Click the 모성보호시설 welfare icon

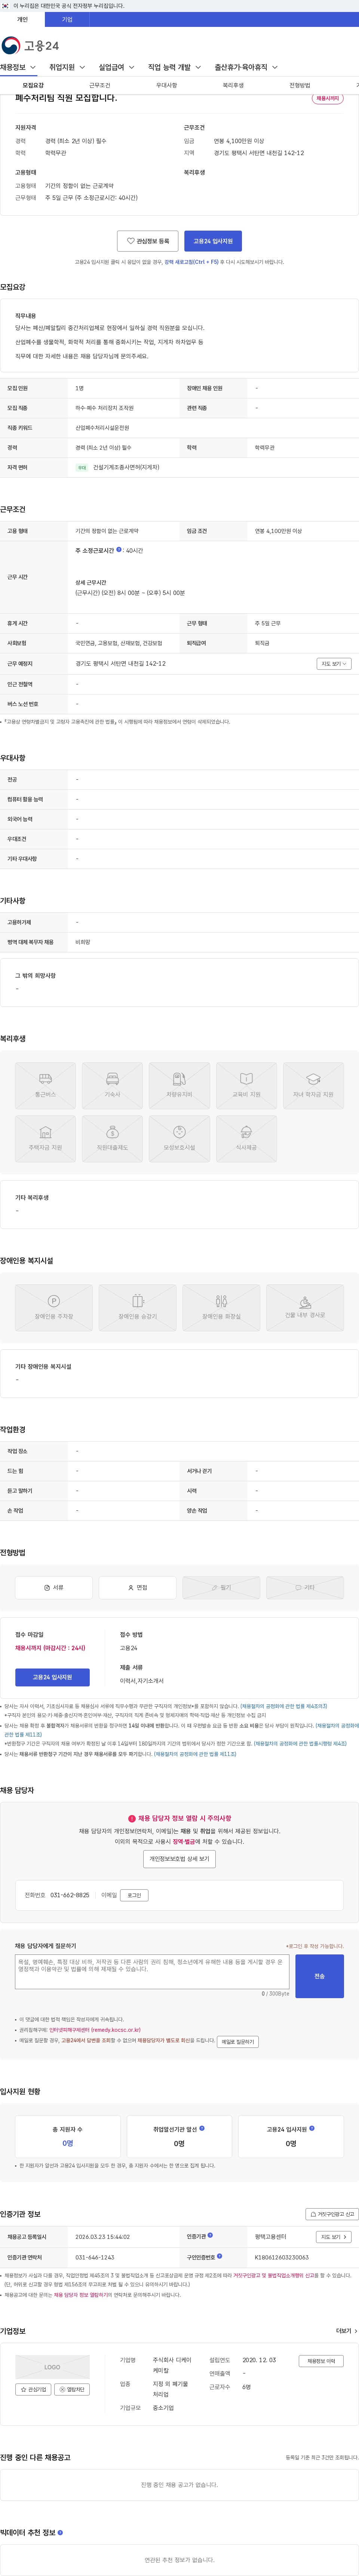(x=179, y=1138)
